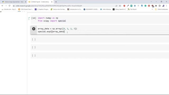Image resolution: width=169 pixels, height=95 pixels.
Task: Reload the Colab page
Action: pyautogui.click(x=10, y=6)
